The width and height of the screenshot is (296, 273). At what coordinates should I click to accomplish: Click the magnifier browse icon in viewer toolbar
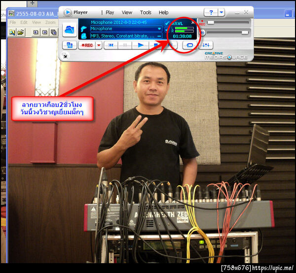pyautogui.click(x=12, y=32)
